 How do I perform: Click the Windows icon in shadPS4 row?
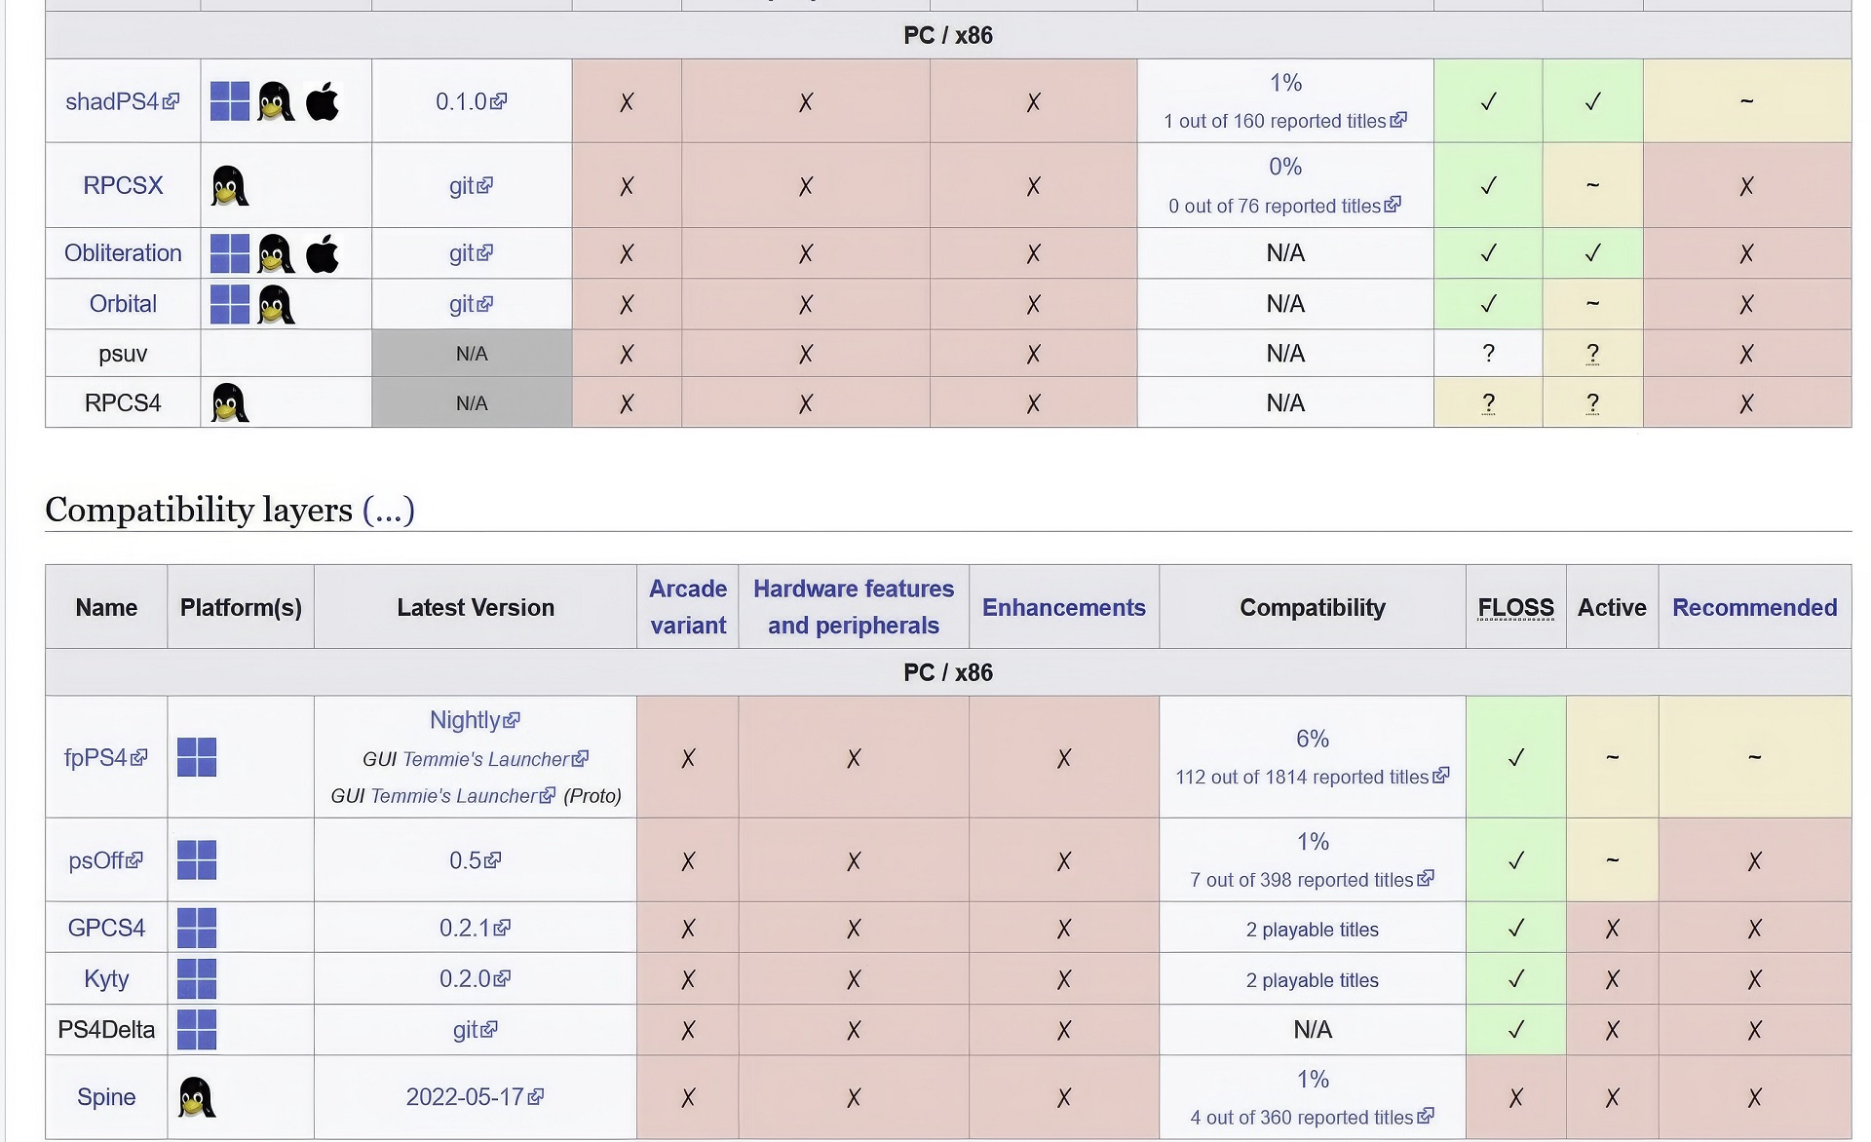230,101
